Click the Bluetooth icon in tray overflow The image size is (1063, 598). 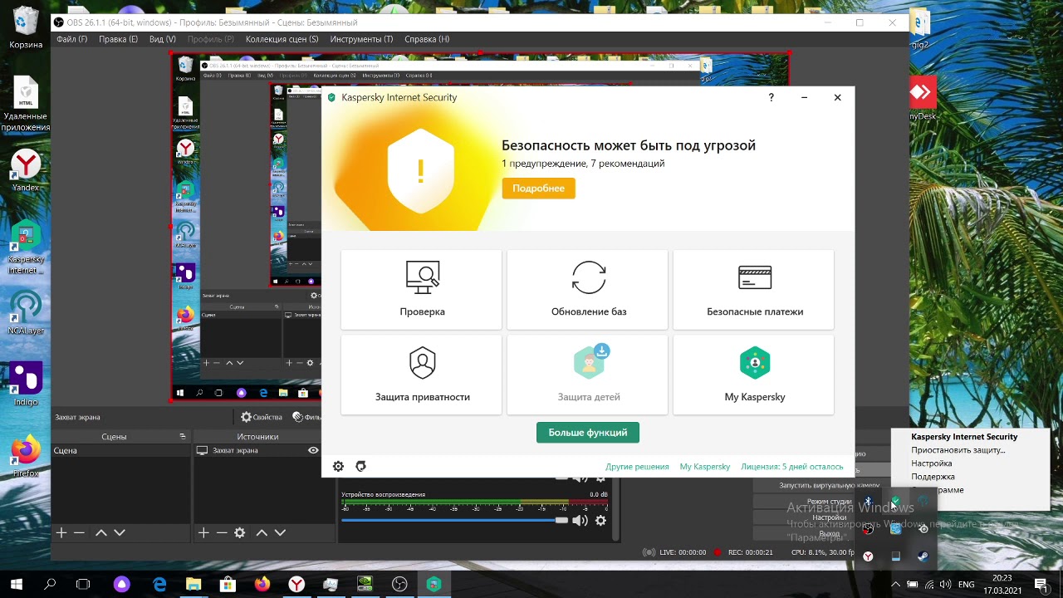pos(868,502)
